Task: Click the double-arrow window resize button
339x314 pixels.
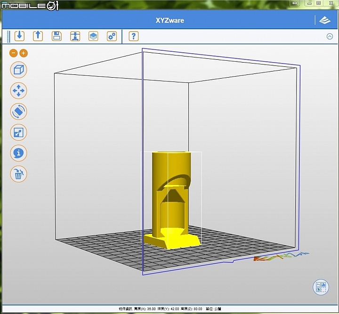Action: click(295, 3)
